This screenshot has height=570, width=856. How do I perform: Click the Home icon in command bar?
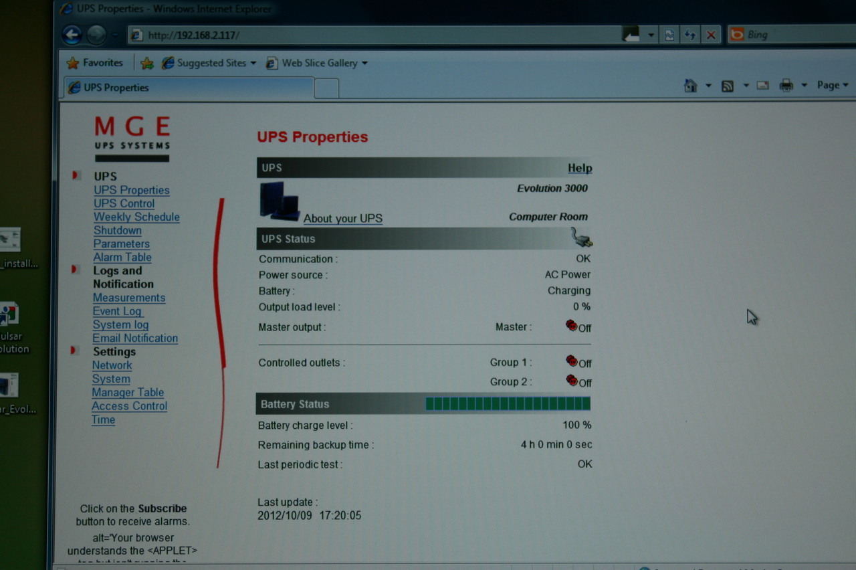(x=691, y=86)
